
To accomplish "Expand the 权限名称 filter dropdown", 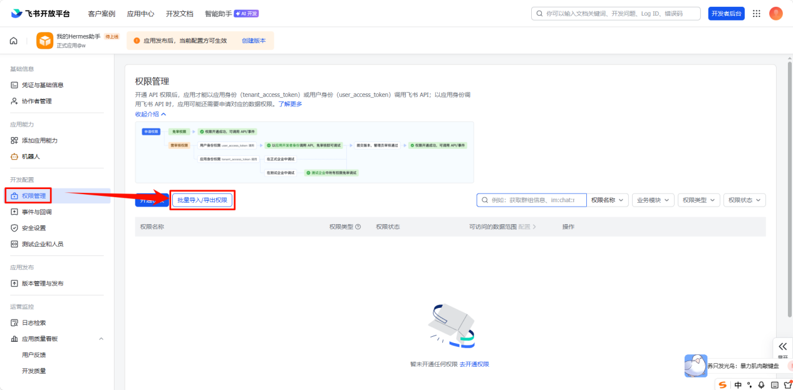I will pos(608,200).
